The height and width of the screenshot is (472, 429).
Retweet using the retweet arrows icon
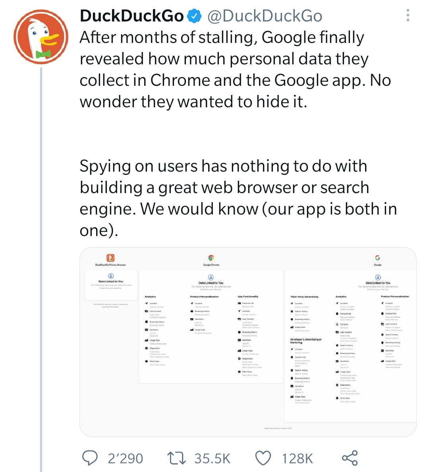tap(176, 458)
